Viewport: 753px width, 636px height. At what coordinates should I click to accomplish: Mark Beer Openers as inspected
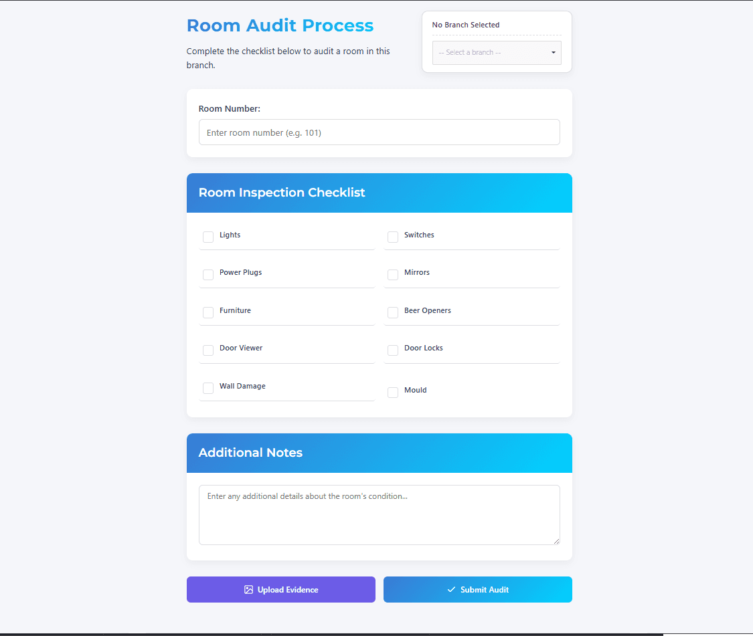[392, 312]
